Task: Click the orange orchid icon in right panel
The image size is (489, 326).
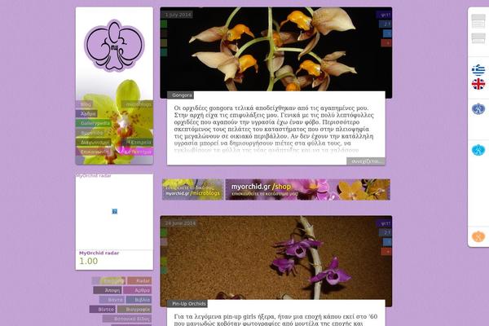Action: [x=478, y=236]
